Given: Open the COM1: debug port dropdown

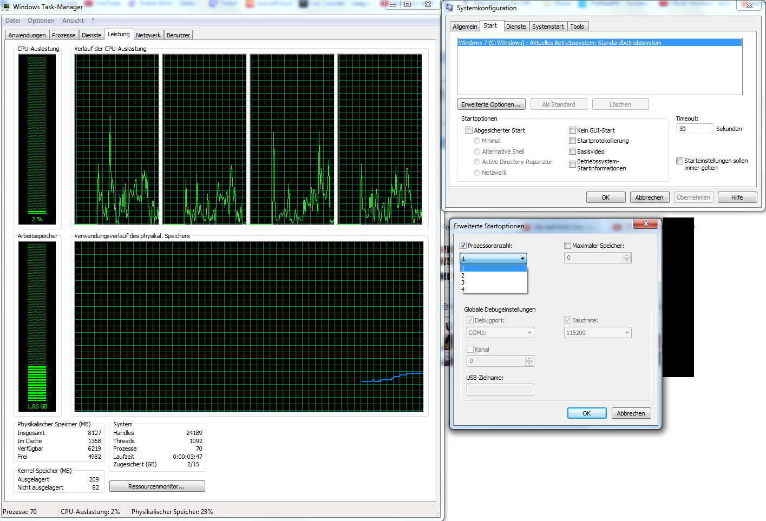Looking at the screenshot, I should click(x=500, y=333).
